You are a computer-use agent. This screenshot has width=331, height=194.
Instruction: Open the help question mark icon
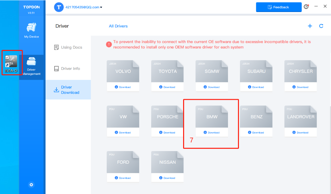[306, 7]
